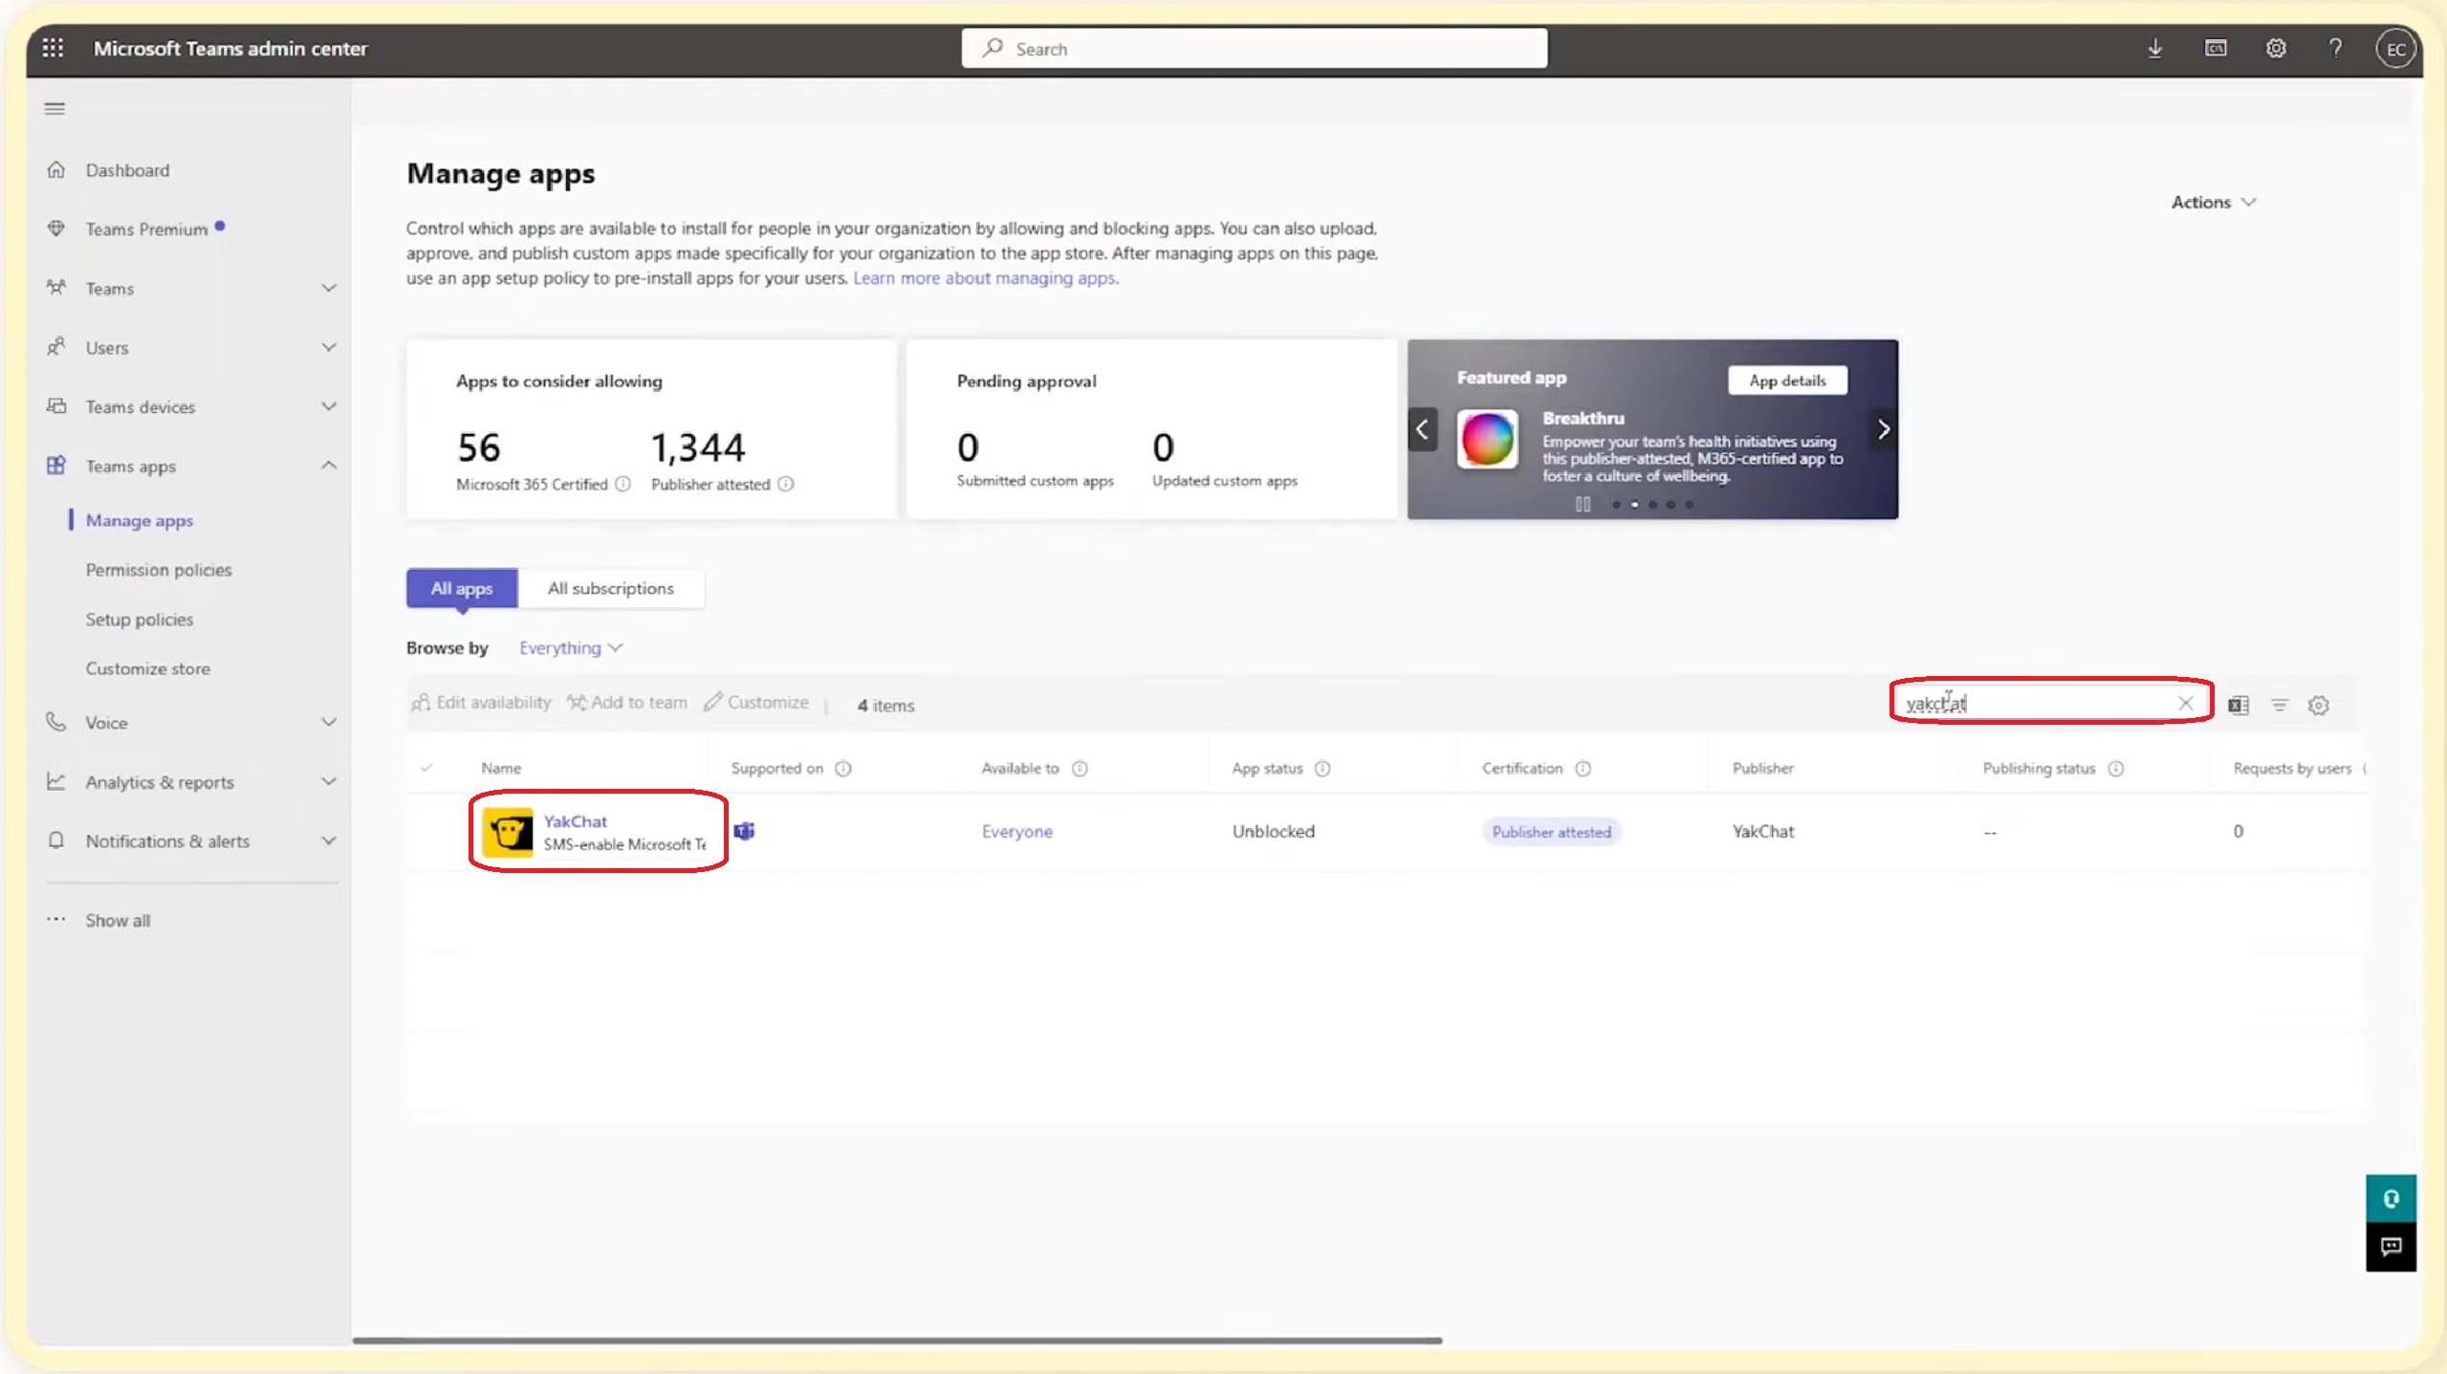This screenshot has height=1374, width=2447.
Task: Open the Browse by Everything dropdown
Action: click(570, 647)
